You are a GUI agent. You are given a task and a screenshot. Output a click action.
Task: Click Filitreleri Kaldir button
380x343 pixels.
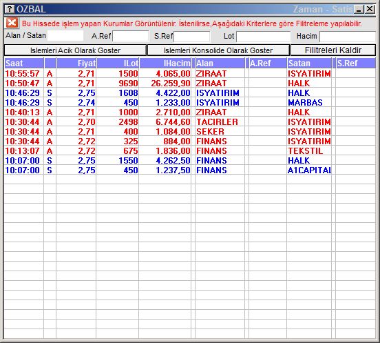(x=333, y=50)
